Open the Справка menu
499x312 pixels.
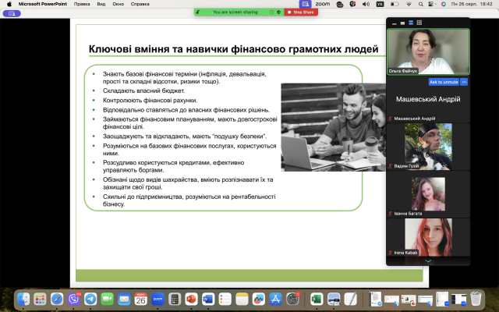(140, 4)
